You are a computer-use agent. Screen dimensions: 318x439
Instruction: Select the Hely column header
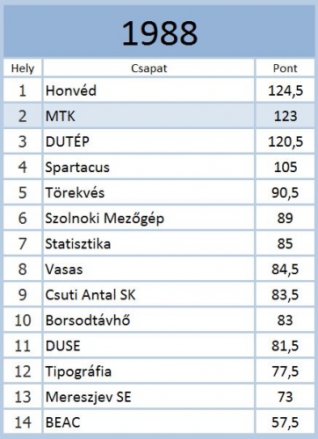(23, 68)
